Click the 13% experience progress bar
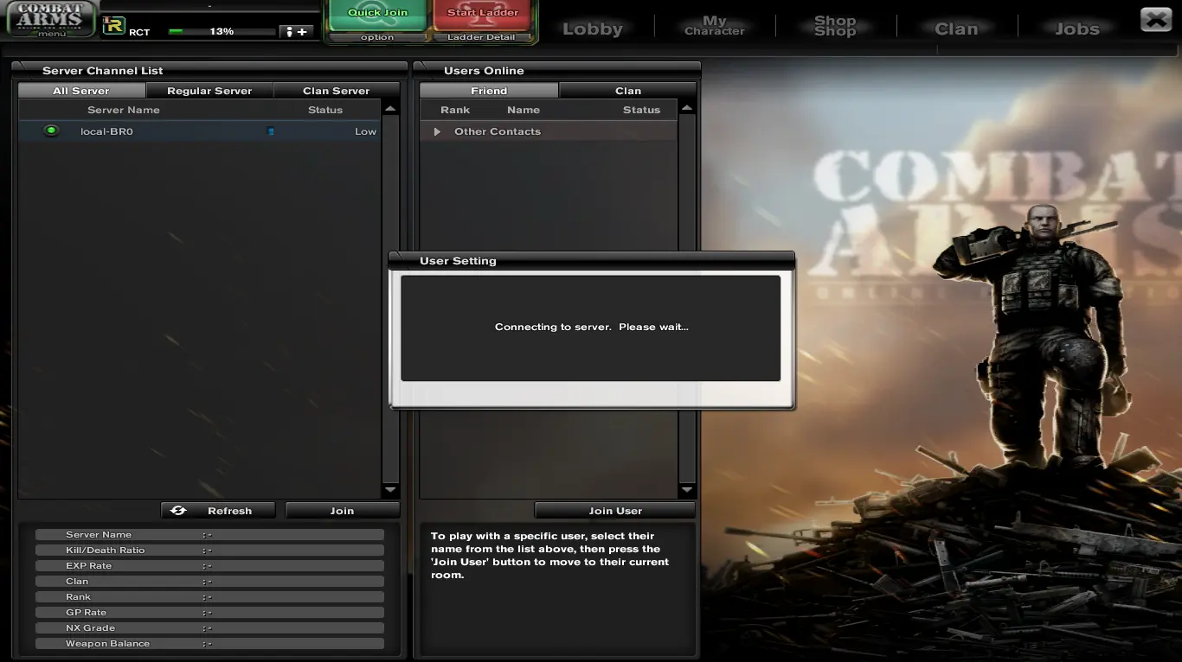This screenshot has width=1182, height=662. [x=222, y=31]
